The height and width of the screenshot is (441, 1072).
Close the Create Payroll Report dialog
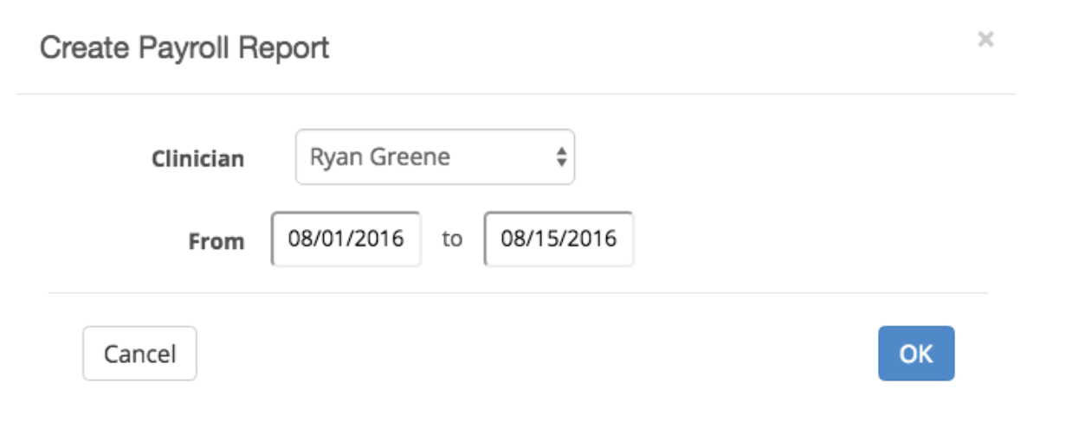(x=985, y=39)
